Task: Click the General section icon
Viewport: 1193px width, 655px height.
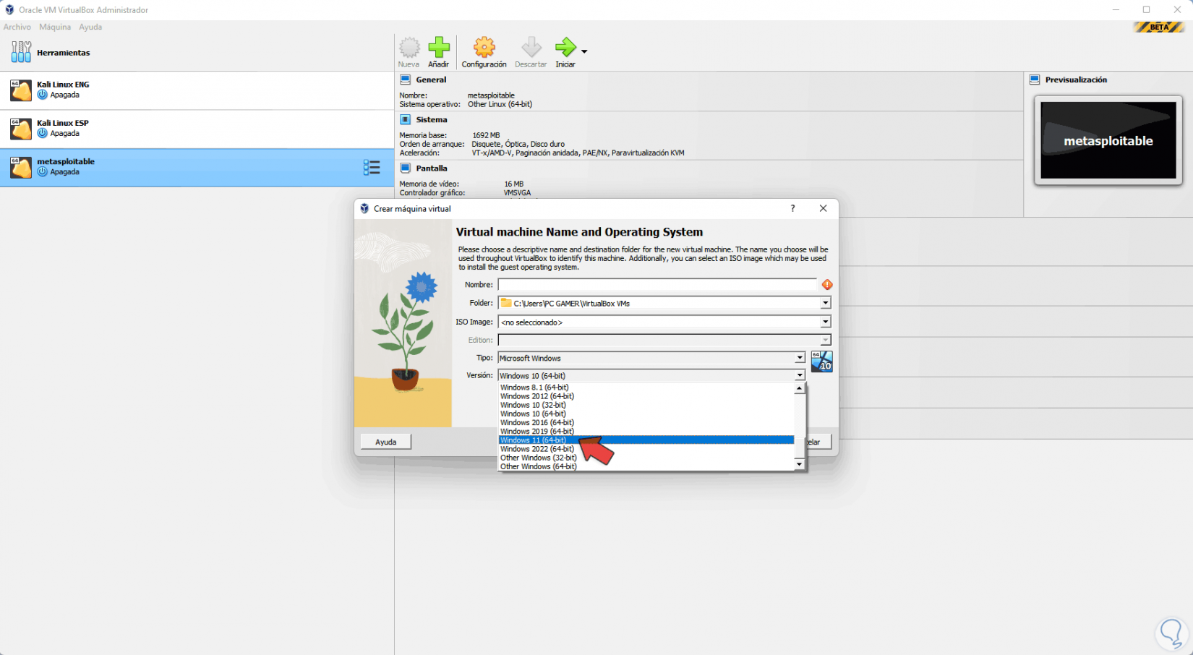Action: [406, 80]
